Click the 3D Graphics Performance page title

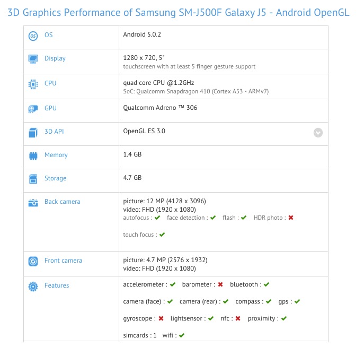pyautogui.click(x=179, y=12)
